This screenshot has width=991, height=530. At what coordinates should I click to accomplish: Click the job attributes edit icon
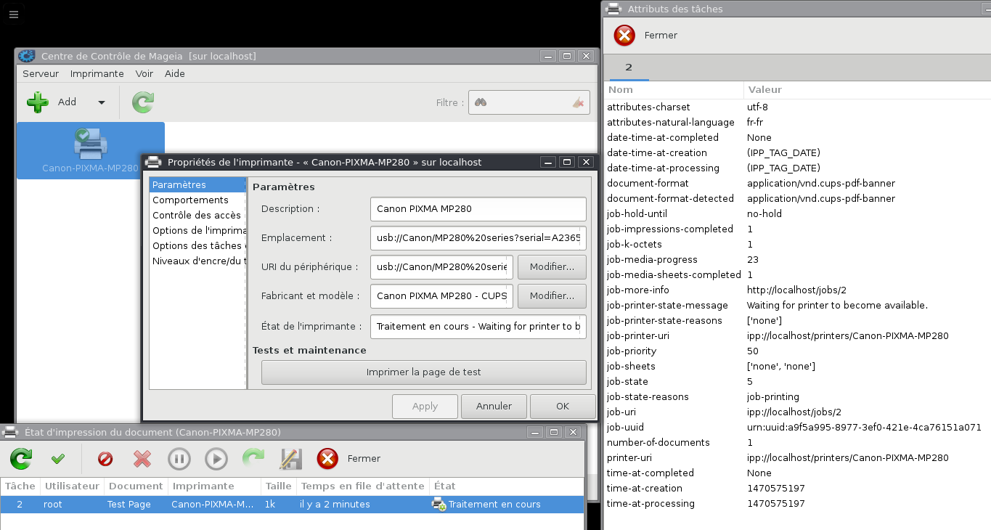[x=290, y=459]
